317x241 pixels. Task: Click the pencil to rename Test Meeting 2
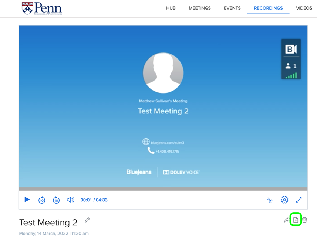[x=87, y=220]
